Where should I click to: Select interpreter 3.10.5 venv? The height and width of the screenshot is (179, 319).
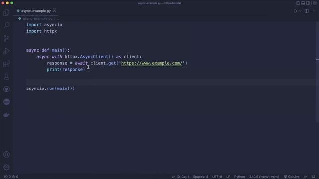[264, 177]
